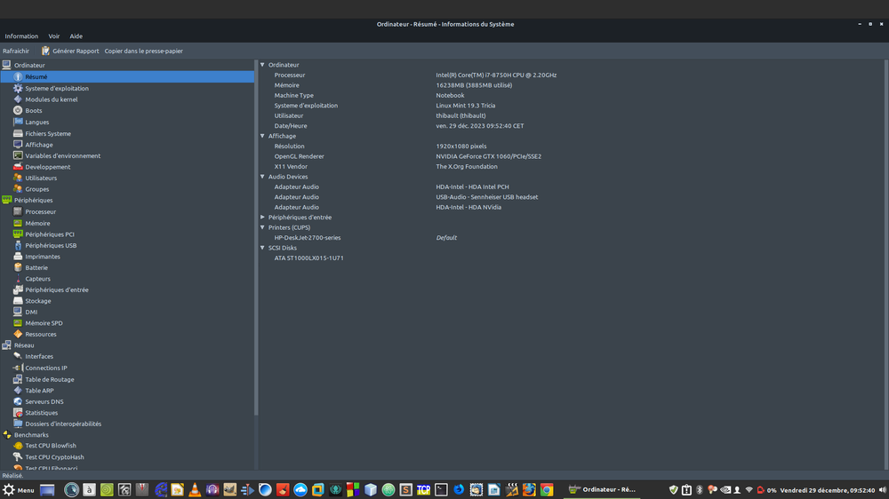Collapse the Affichage section in details pane
The width and height of the screenshot is (889, 499).
pos(262,136)
